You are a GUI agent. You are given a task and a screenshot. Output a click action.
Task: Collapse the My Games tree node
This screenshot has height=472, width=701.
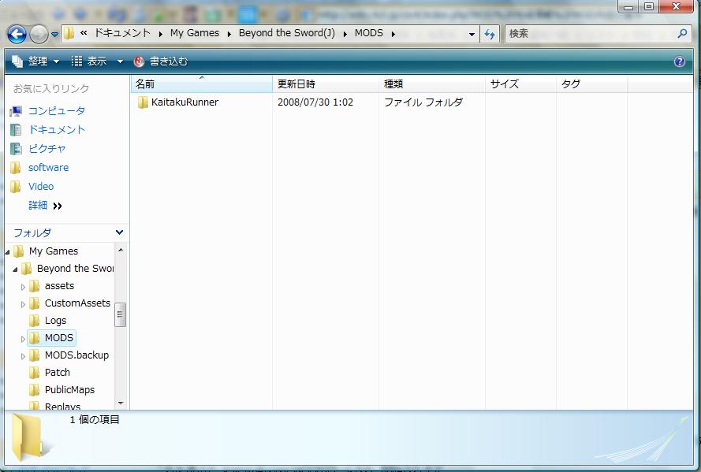coord(7,252)
